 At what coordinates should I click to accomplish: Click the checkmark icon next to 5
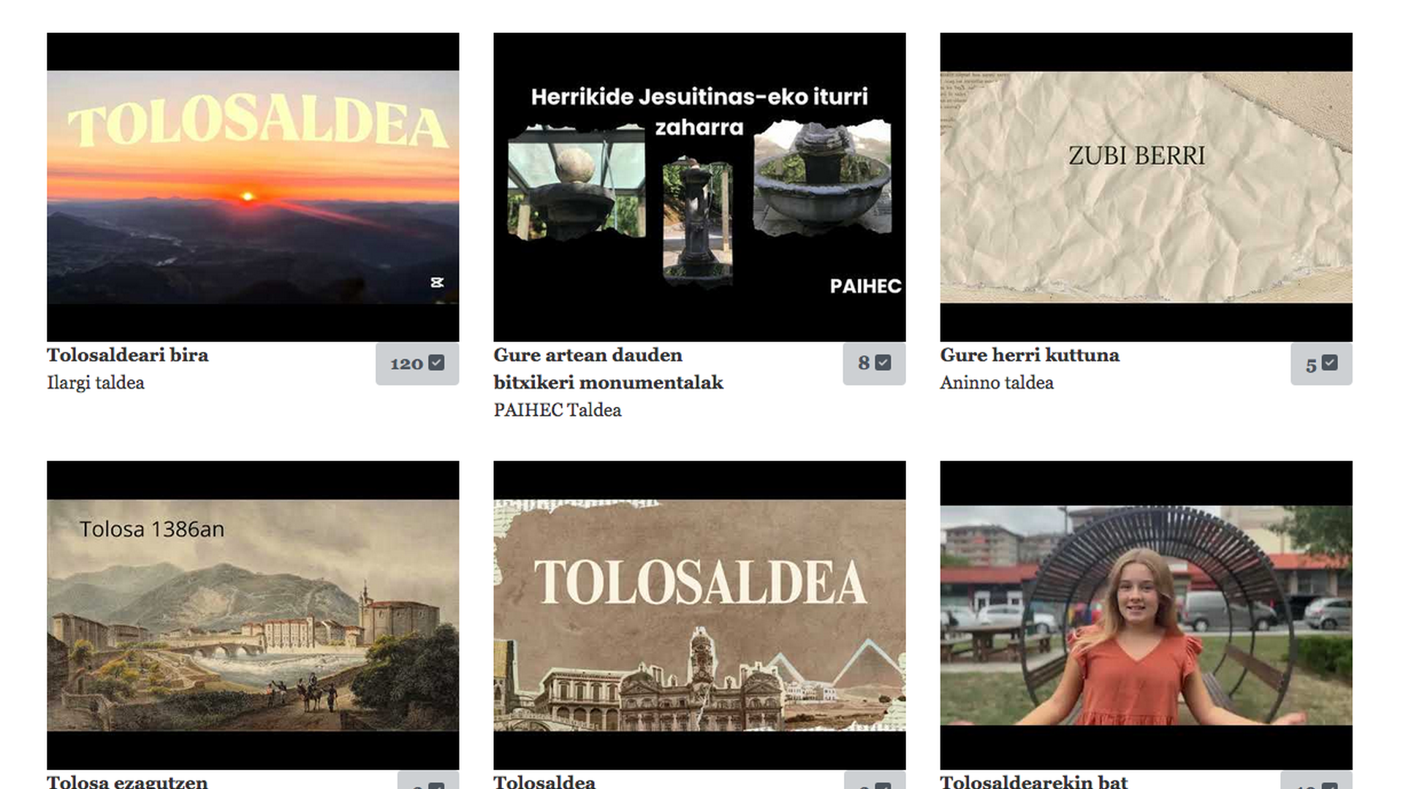click(x=1330, y=362)
